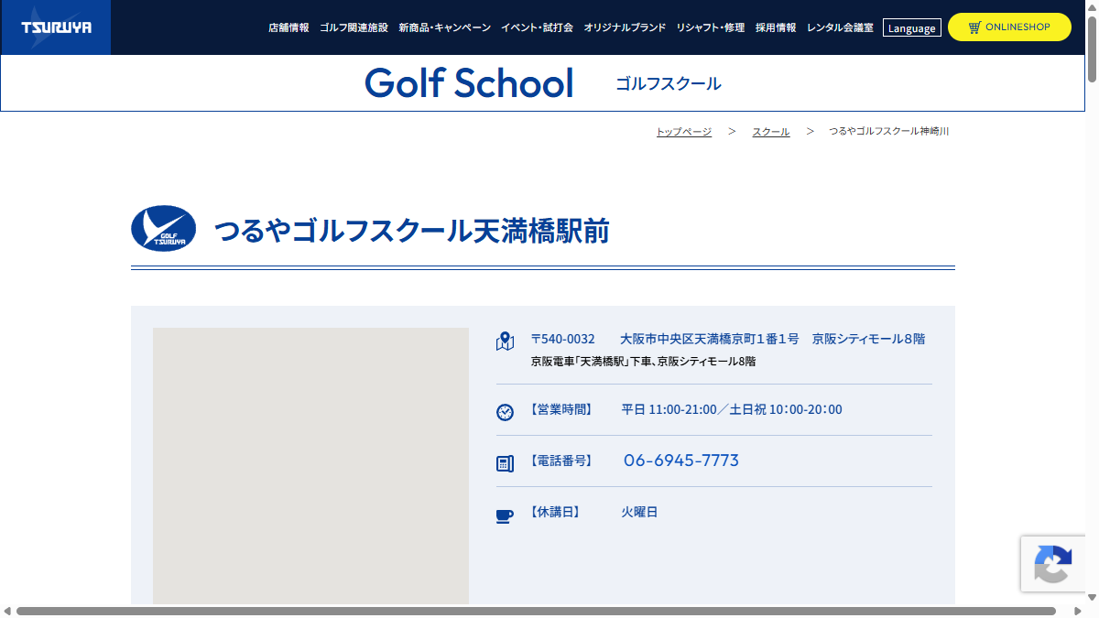Click the shopping cart icon in ONLINESHOP button
This screenshot has height=618, width=1099.
click(974, 27)
